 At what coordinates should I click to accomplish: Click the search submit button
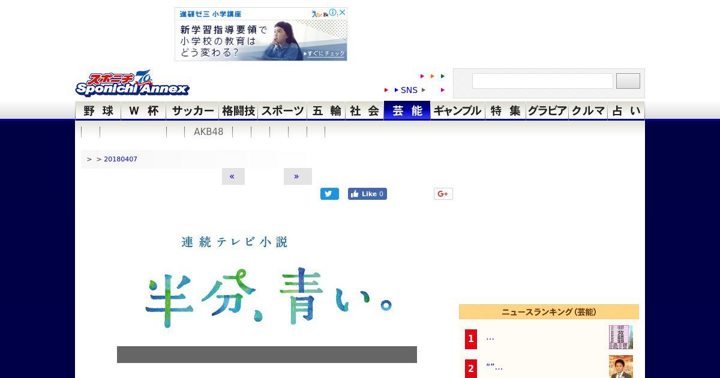628,81
